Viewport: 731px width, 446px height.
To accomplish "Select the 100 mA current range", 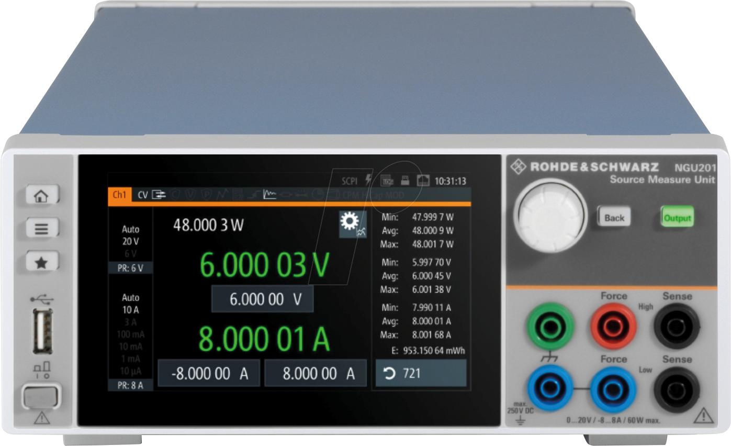I will pyautogui.click(x=131, y=334).
